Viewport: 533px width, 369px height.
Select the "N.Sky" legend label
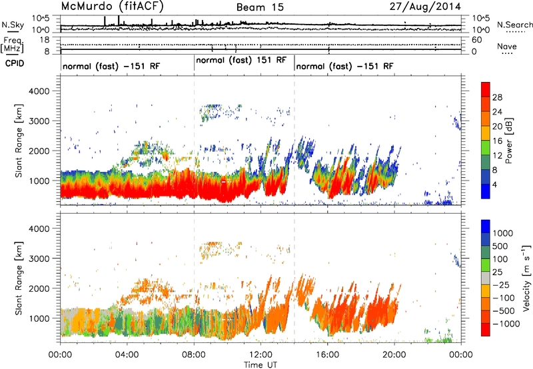(x=13, y=25)
